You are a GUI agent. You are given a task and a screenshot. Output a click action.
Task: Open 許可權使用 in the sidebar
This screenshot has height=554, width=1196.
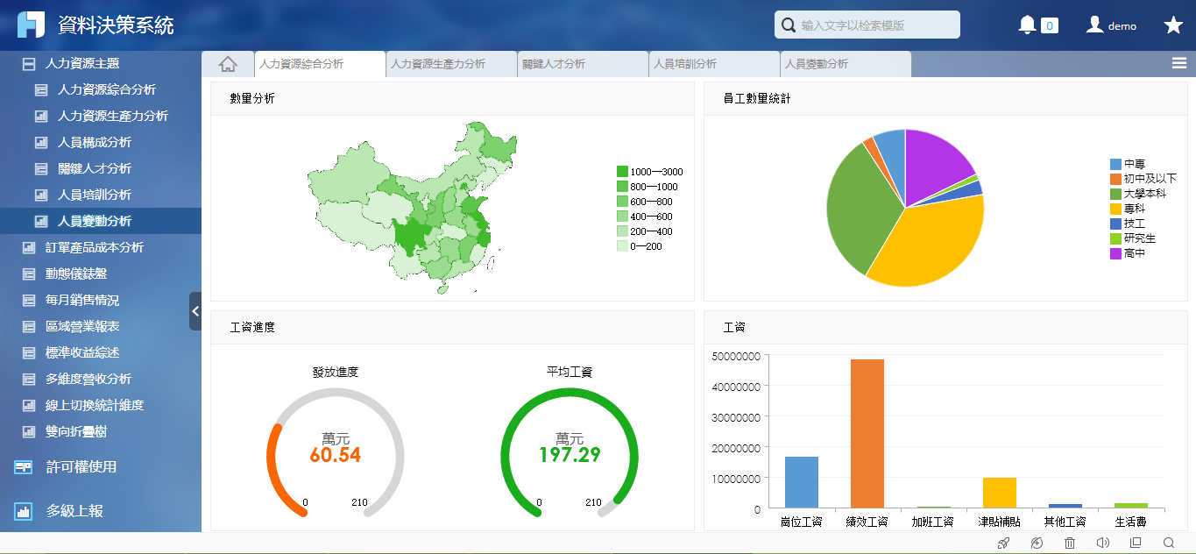(81, 467)
